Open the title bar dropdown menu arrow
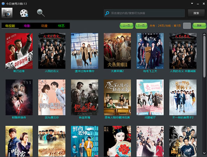The height and width of the screenshot is (157, 207). point(192,3)
